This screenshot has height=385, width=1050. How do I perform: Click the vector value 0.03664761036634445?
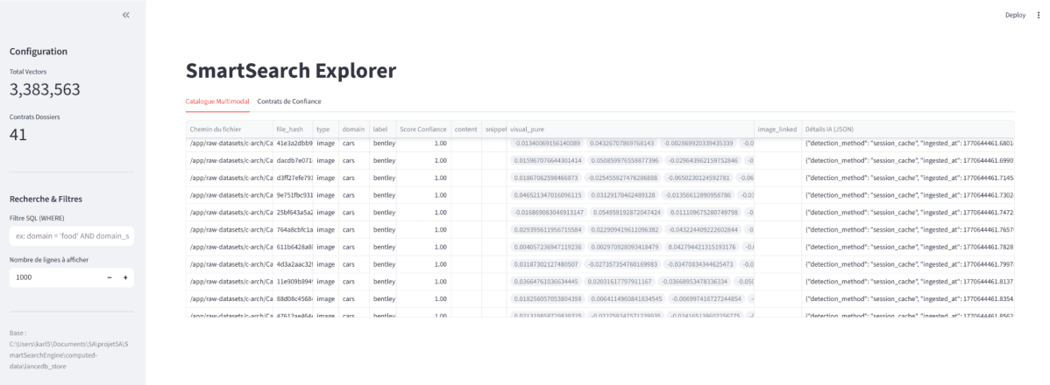(x=544, y=282)
